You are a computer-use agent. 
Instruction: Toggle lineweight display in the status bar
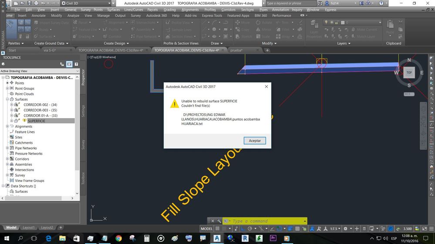pos(290,229)
